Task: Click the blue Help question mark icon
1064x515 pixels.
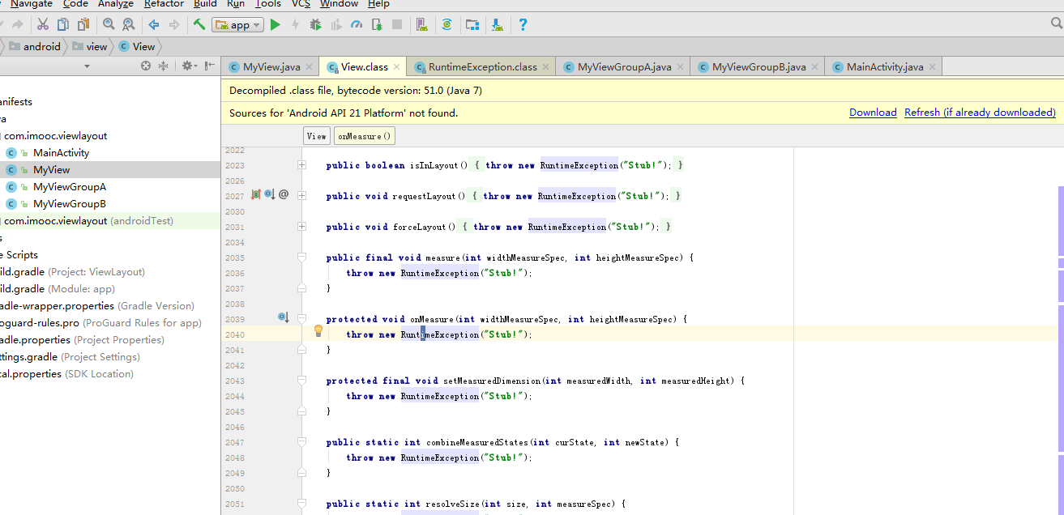Action: click(523, 25)
